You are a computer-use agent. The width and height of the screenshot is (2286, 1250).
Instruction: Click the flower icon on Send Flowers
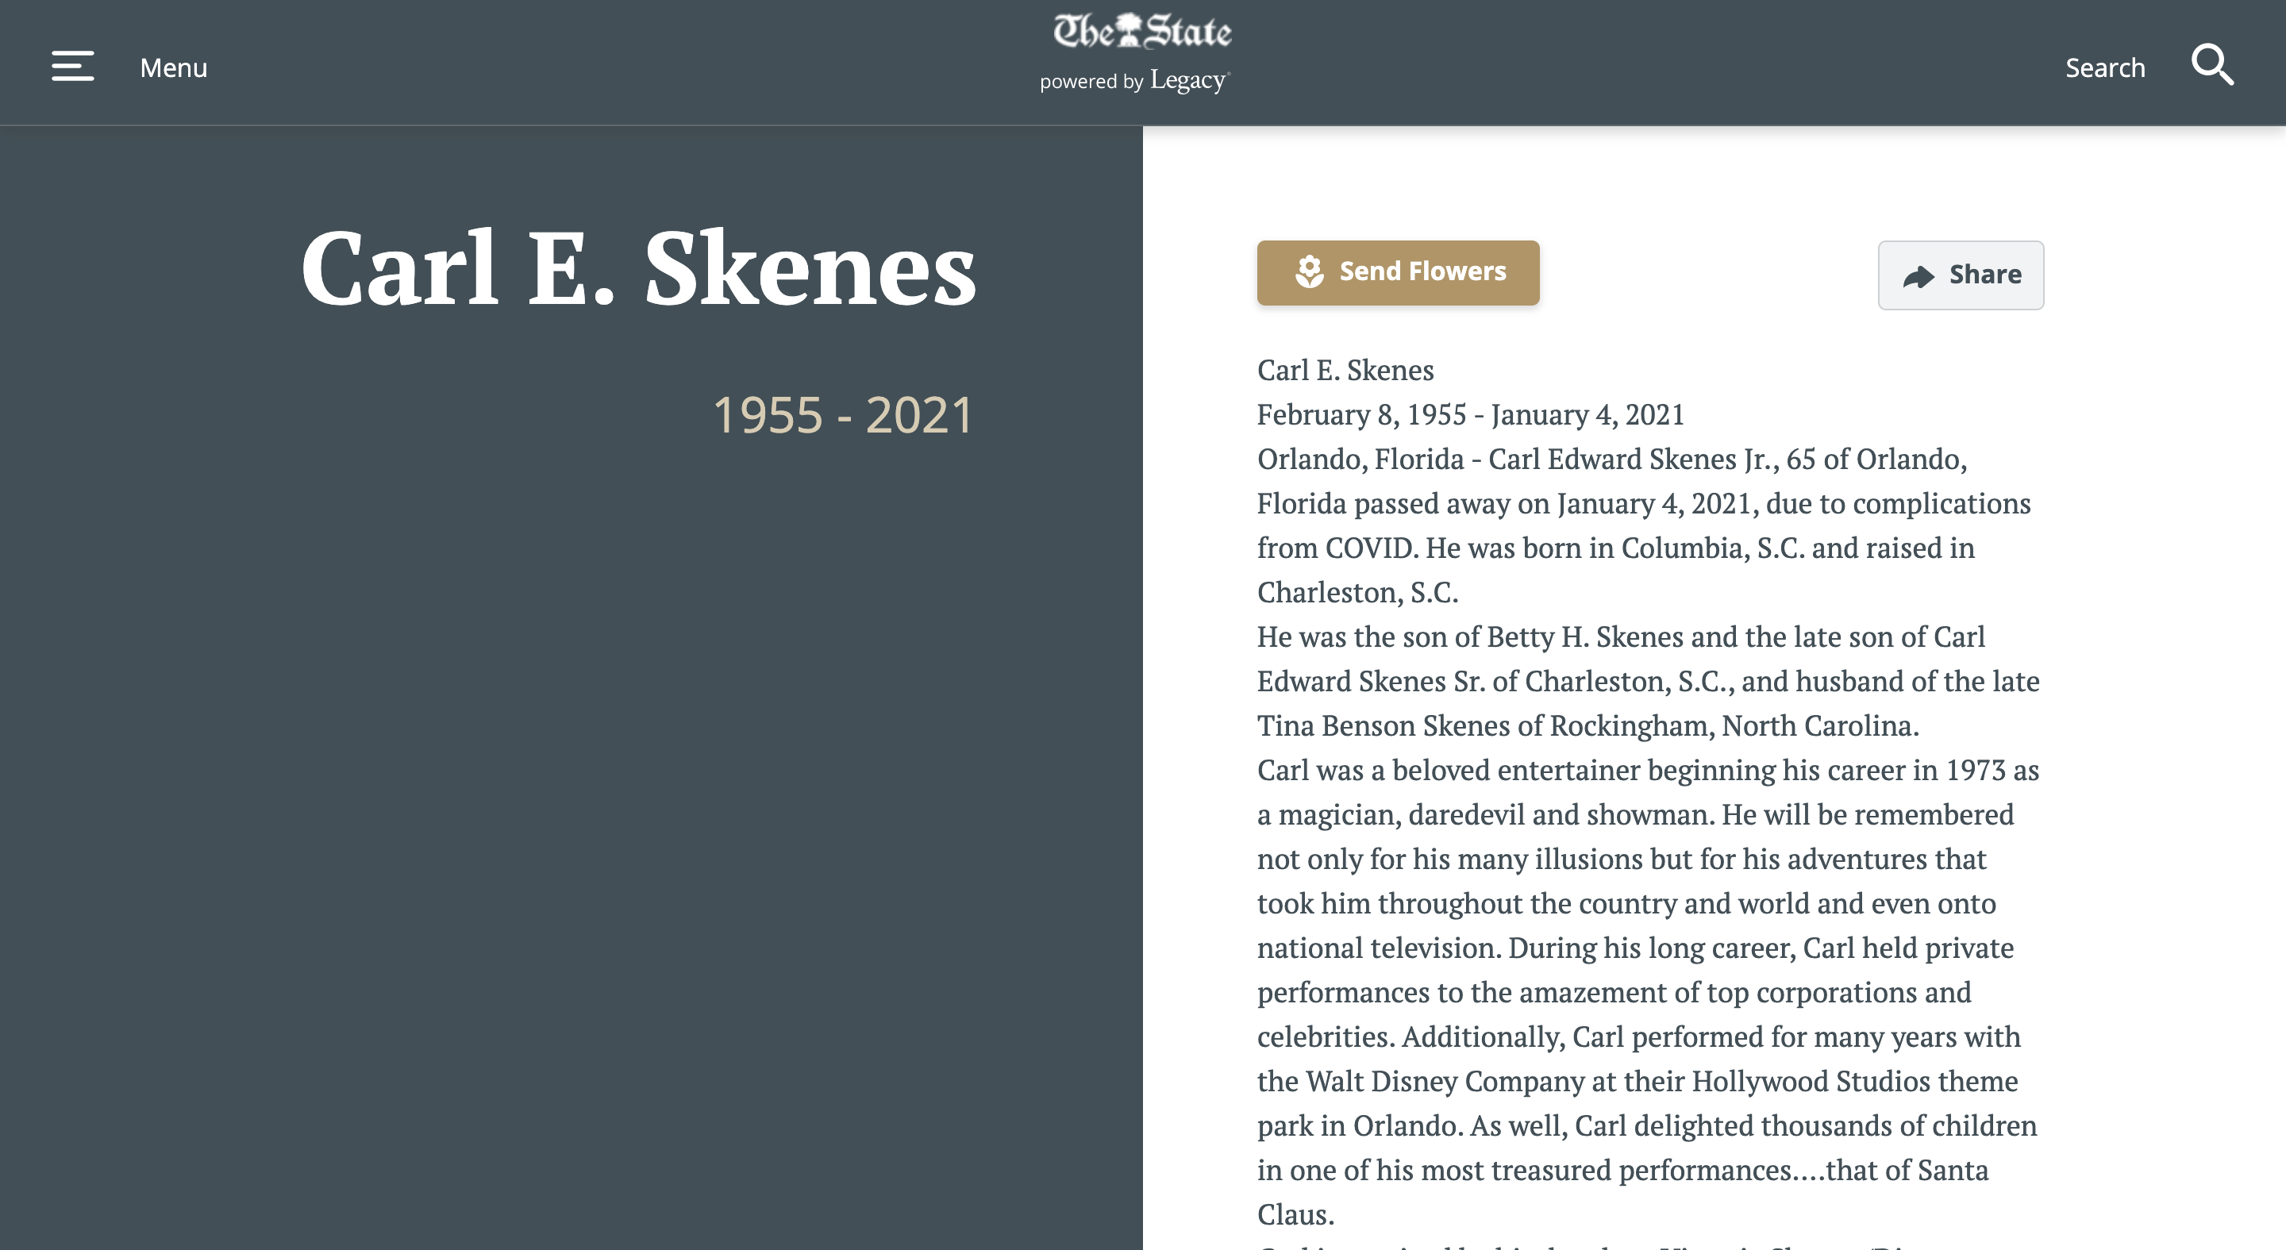point(1309,272)
